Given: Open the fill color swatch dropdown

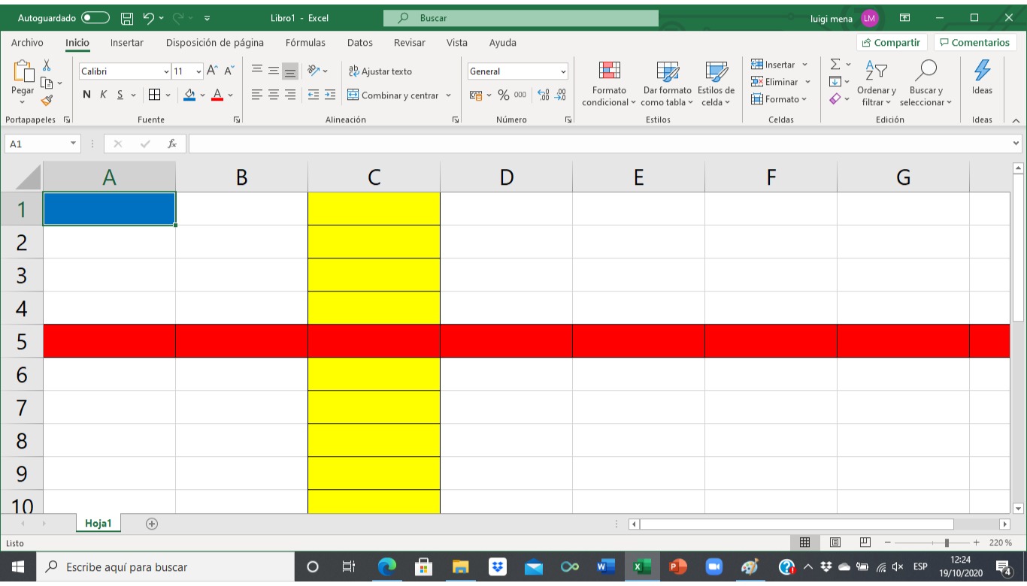Looking at the screenshot, I should click(202, 94).
